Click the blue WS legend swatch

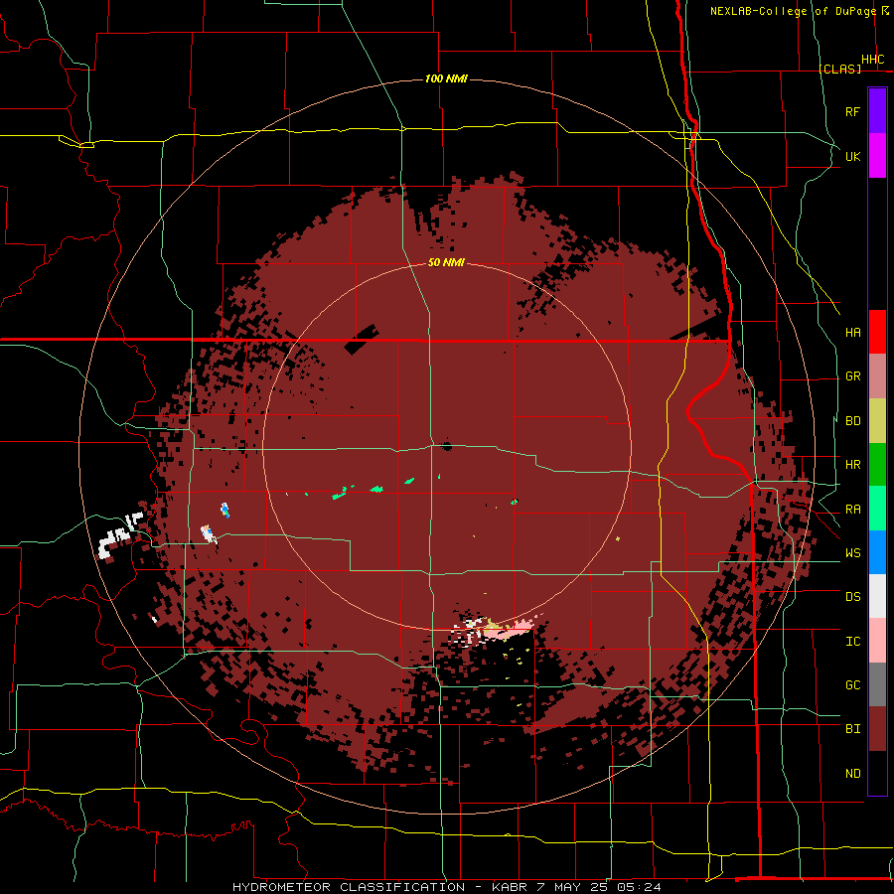877,552
